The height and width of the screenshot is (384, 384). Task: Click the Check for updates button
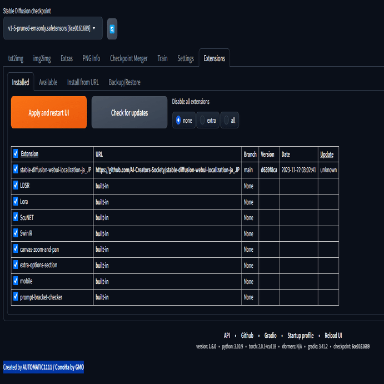tap(129, 112)
